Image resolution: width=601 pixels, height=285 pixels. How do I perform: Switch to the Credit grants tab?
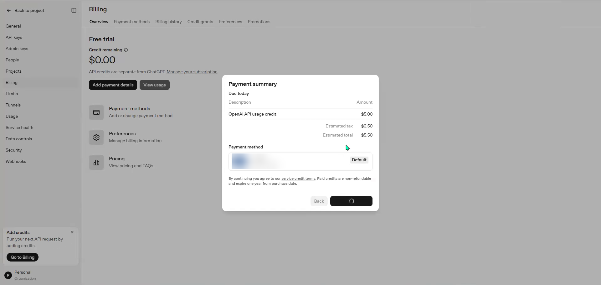(x=200, y=22)
